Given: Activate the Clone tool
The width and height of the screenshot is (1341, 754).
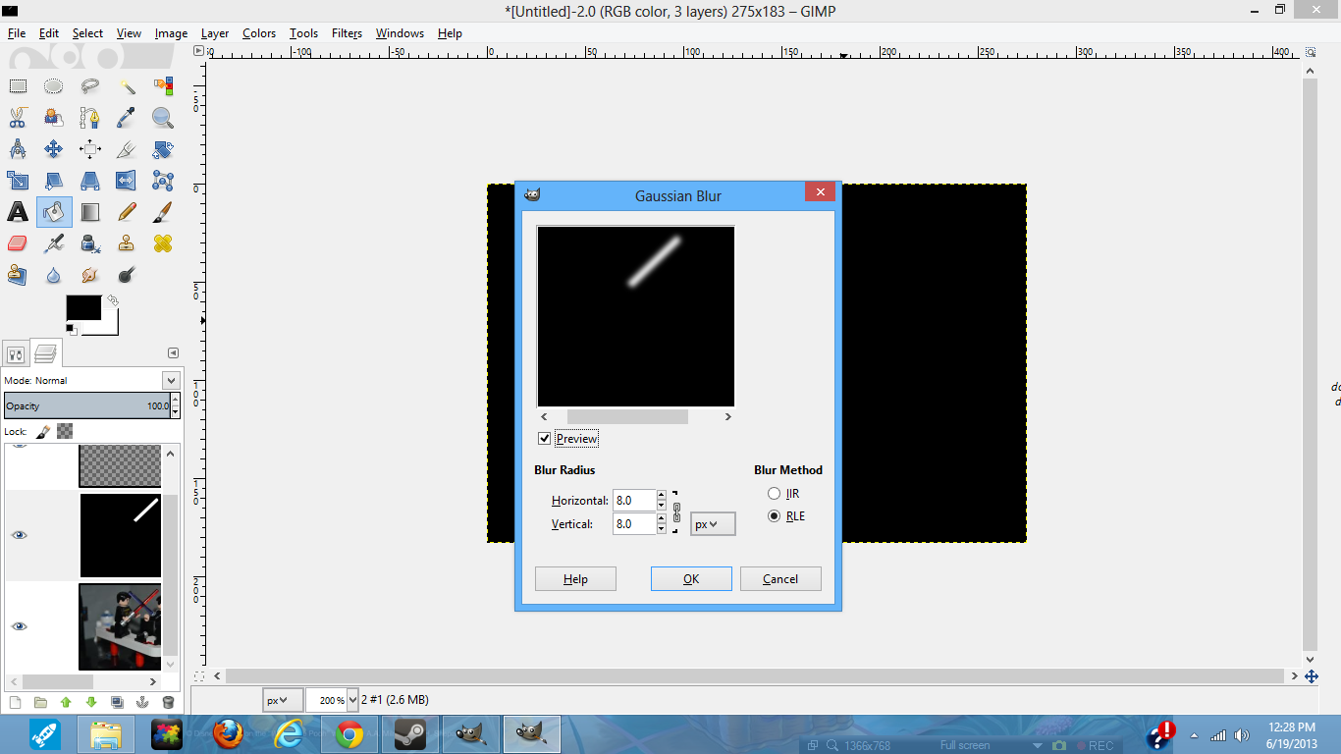Looking at the screenshot, I should pyautogui.click(x=125, y=242).
